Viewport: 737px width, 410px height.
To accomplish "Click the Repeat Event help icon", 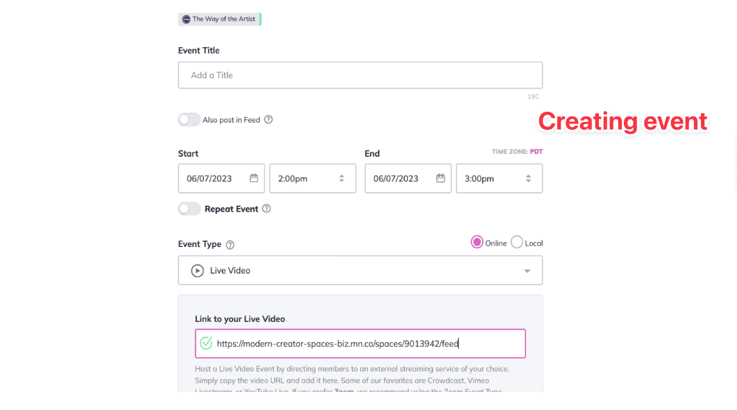I will click(x=266, y=209).
